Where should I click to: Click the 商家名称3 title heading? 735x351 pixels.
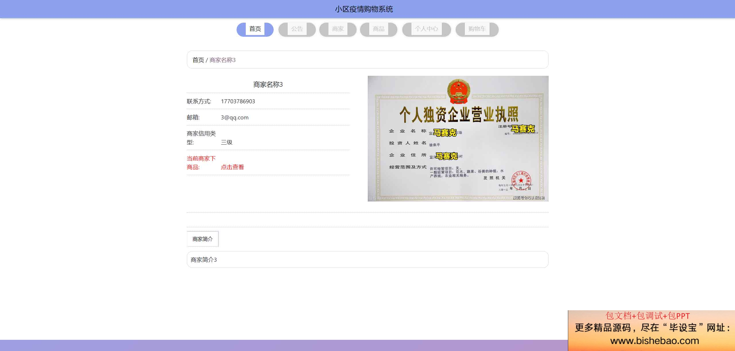pyautogui.click(x=268, y=84)
